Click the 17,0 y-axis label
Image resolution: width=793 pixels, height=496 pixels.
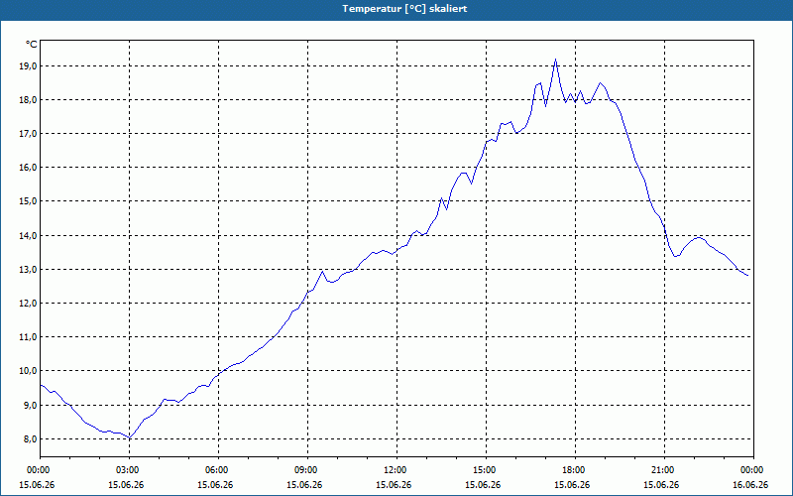(x=29, y=134)
